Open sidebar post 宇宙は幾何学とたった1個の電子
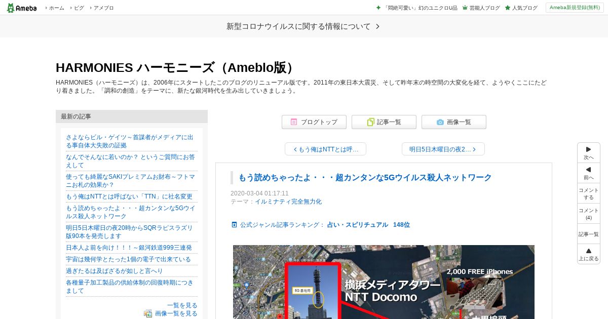 point(128,259)
